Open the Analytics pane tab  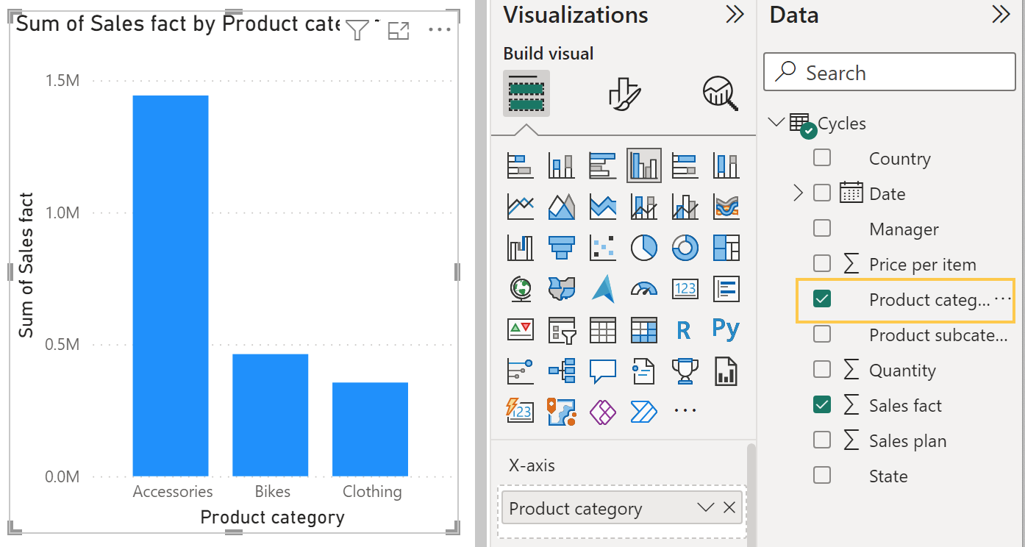(x=720, y=93)
